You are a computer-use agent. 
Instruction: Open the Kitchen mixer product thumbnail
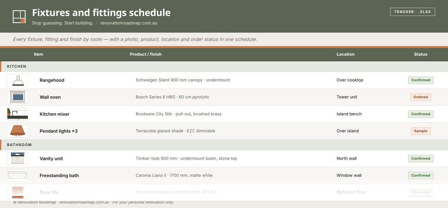18,114
